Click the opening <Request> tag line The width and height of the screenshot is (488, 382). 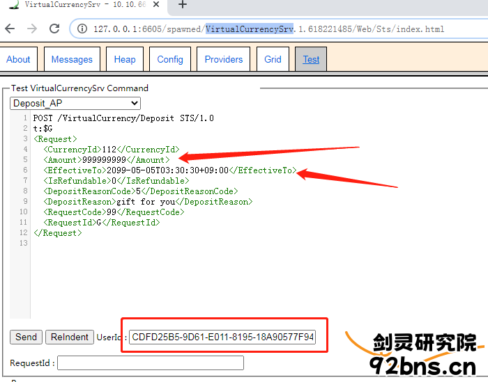55,139
